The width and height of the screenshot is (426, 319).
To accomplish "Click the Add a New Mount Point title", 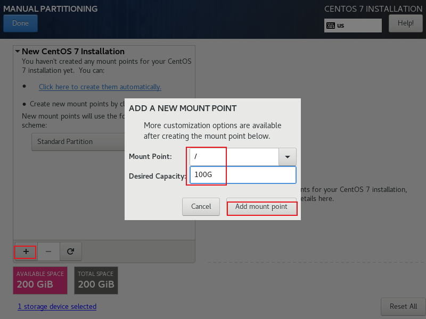I will pyautogui.click(x=183, y=108).
